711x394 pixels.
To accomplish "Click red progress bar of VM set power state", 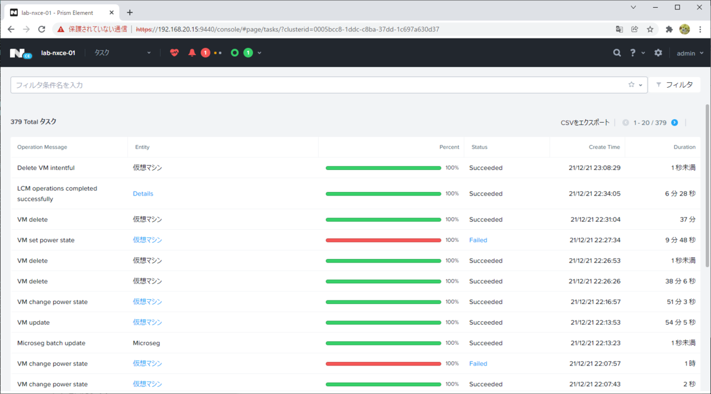I will (x=383, y=240).
